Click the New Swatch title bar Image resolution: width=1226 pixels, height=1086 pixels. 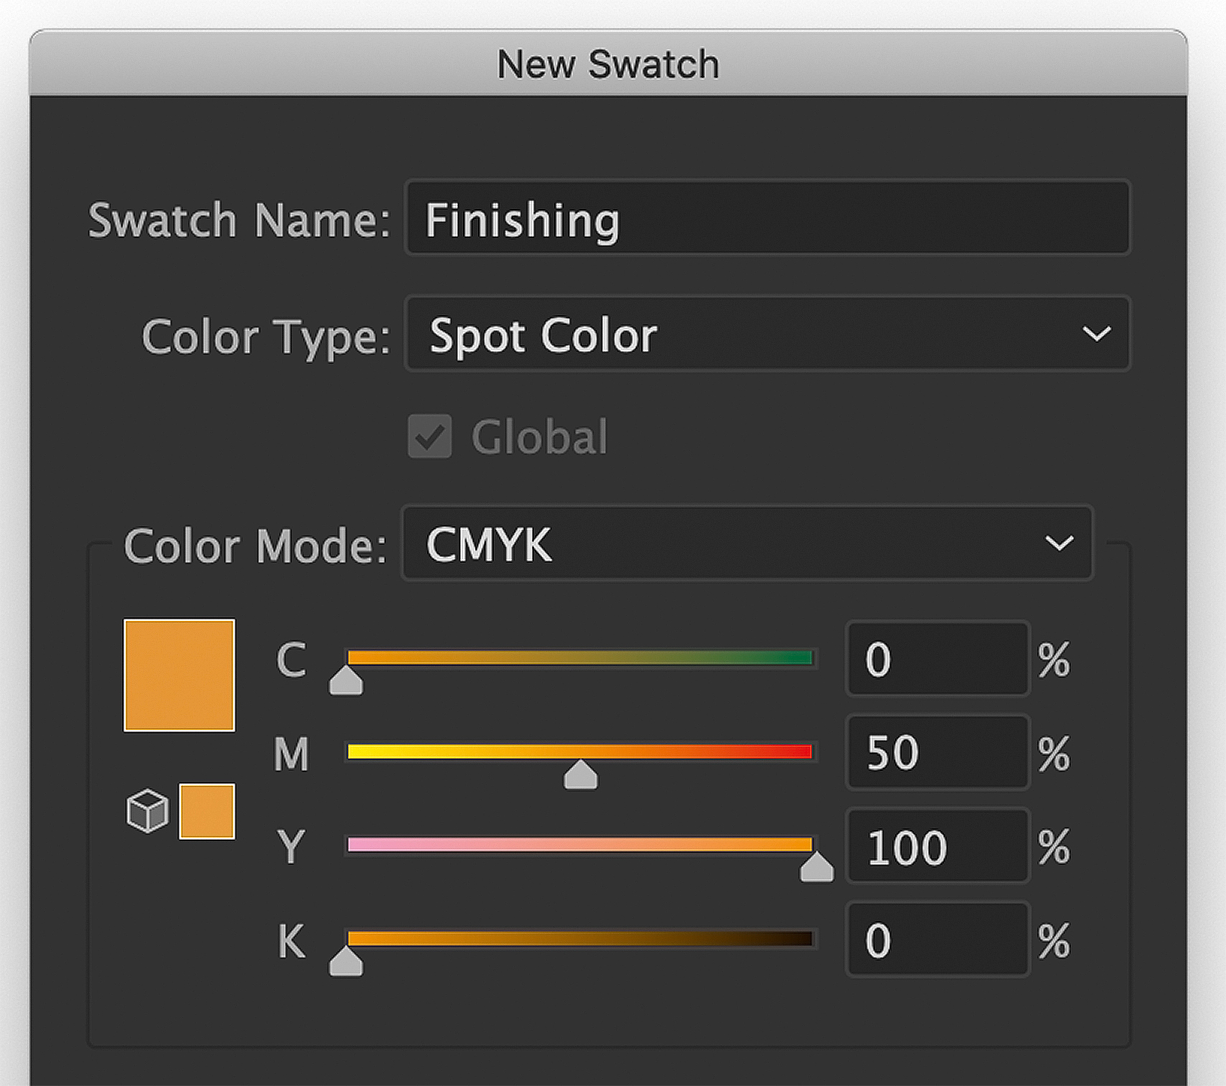tap(608, 63)
